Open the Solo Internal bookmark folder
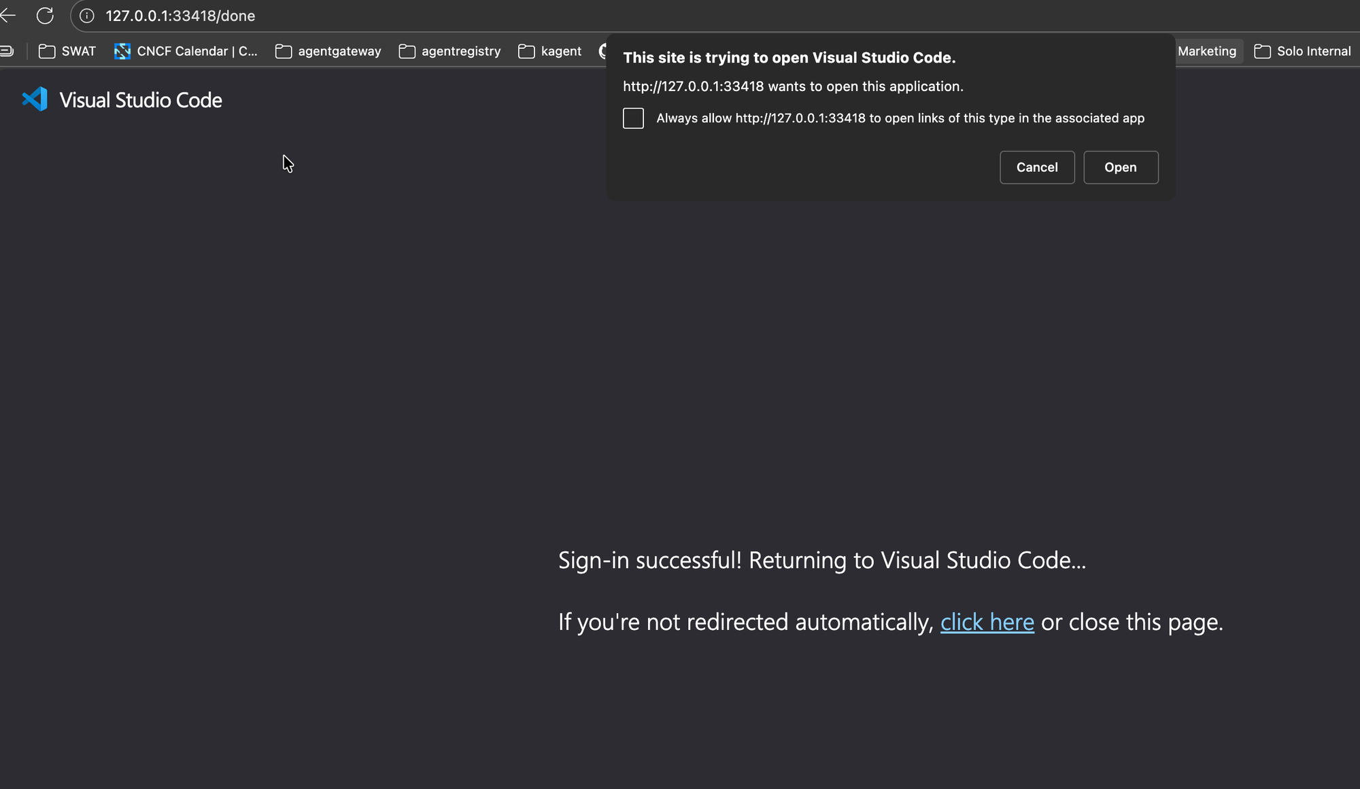Viewport: 1360px width, 789px height. pyautogui.click(x=1302, y=52)
